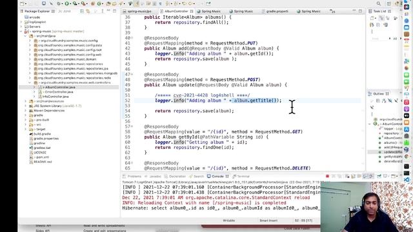
Task: Toggle Mark Occurrences in main toolbar
Action: point(136,3)
